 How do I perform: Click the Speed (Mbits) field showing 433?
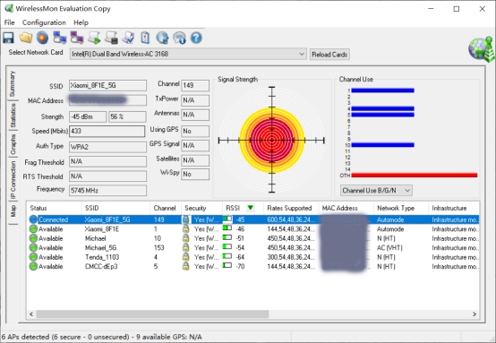(107, 131)
